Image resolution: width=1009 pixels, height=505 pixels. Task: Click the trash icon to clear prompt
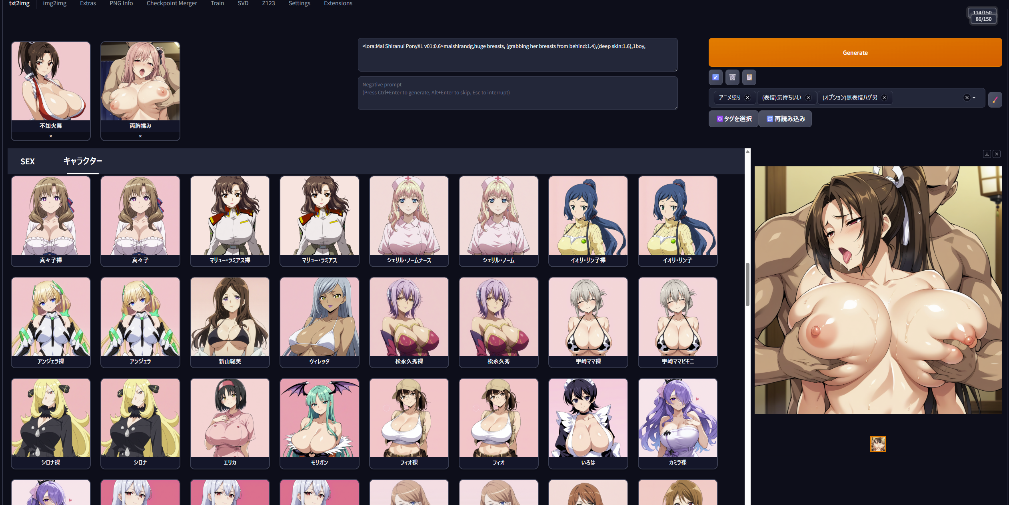click(x=732, y=77)
